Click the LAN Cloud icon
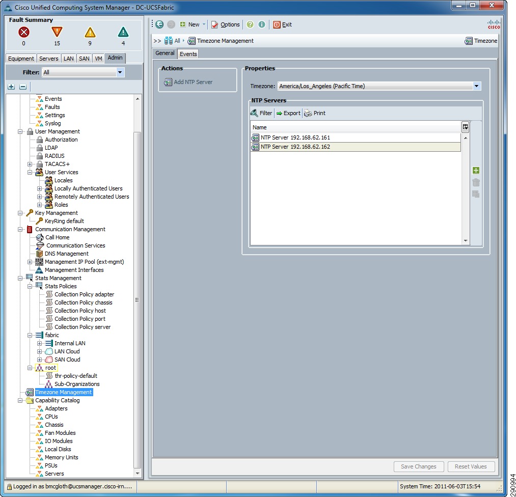 [x=49, y=351]
